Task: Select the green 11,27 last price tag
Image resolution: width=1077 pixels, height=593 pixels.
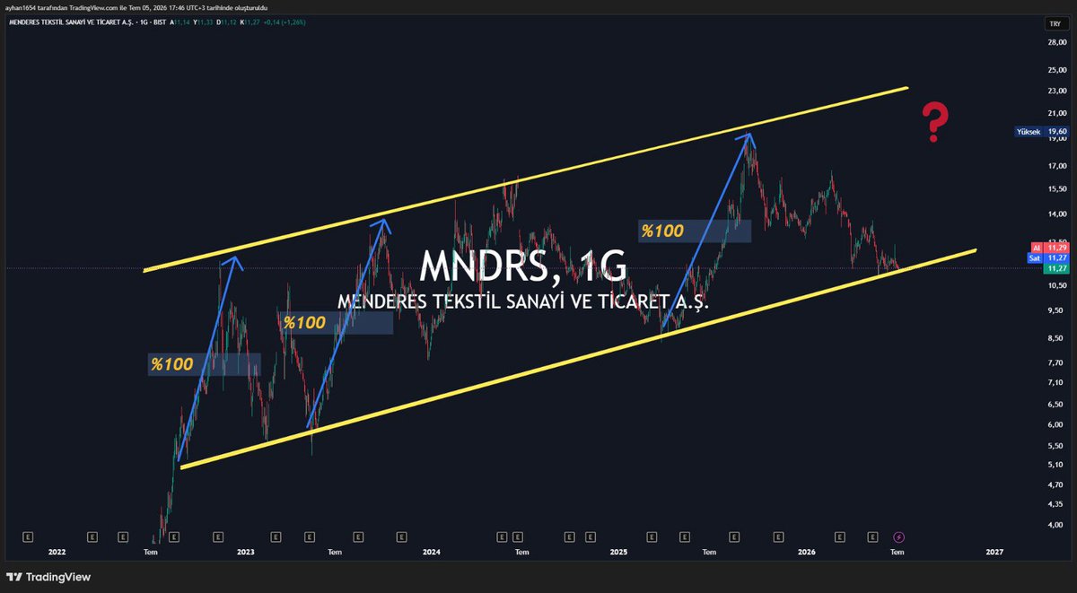Action: pyautogui.click(x=1058, y=267)
